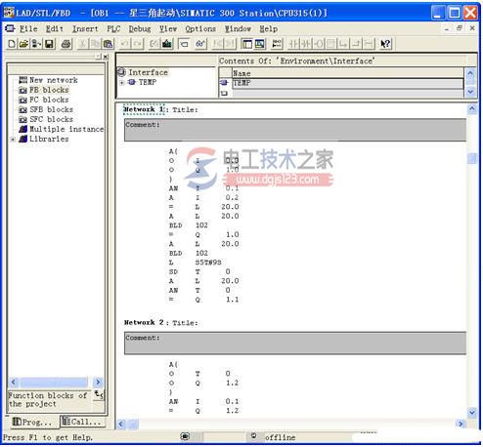Click the Download to PLC icon
The height and width of the screenshot is (447, 483).
(x=167, y=44)
